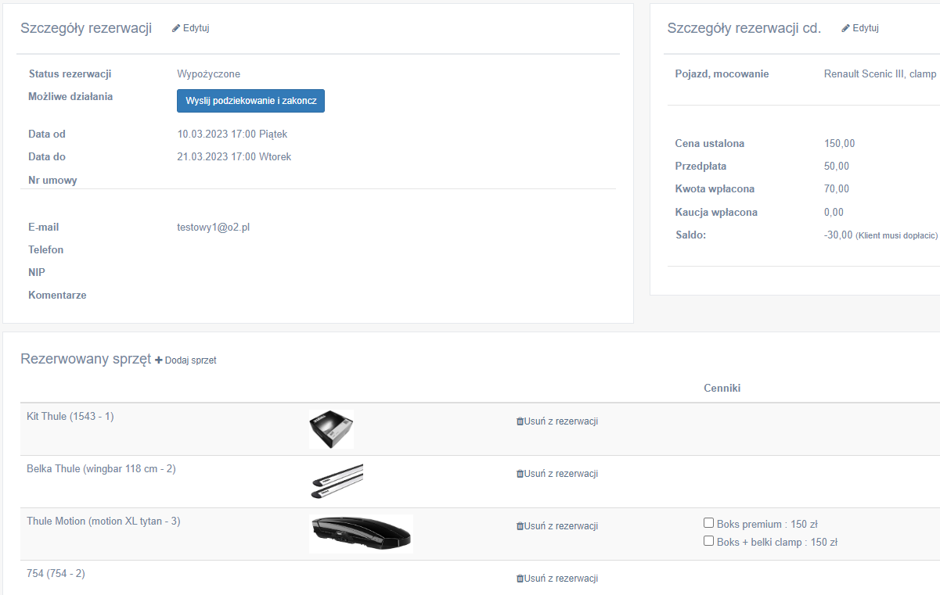Click trash icon for Kit Thule row
The height and width of the screenshot is (595, 940).
tap(520, 421)
